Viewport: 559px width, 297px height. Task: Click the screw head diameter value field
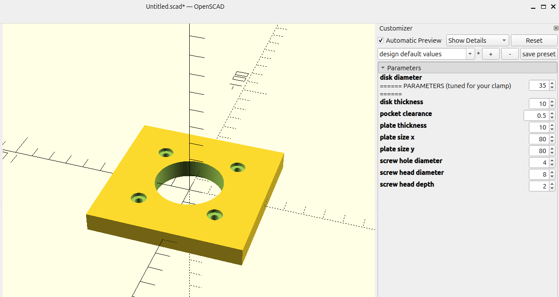point(539,174)
